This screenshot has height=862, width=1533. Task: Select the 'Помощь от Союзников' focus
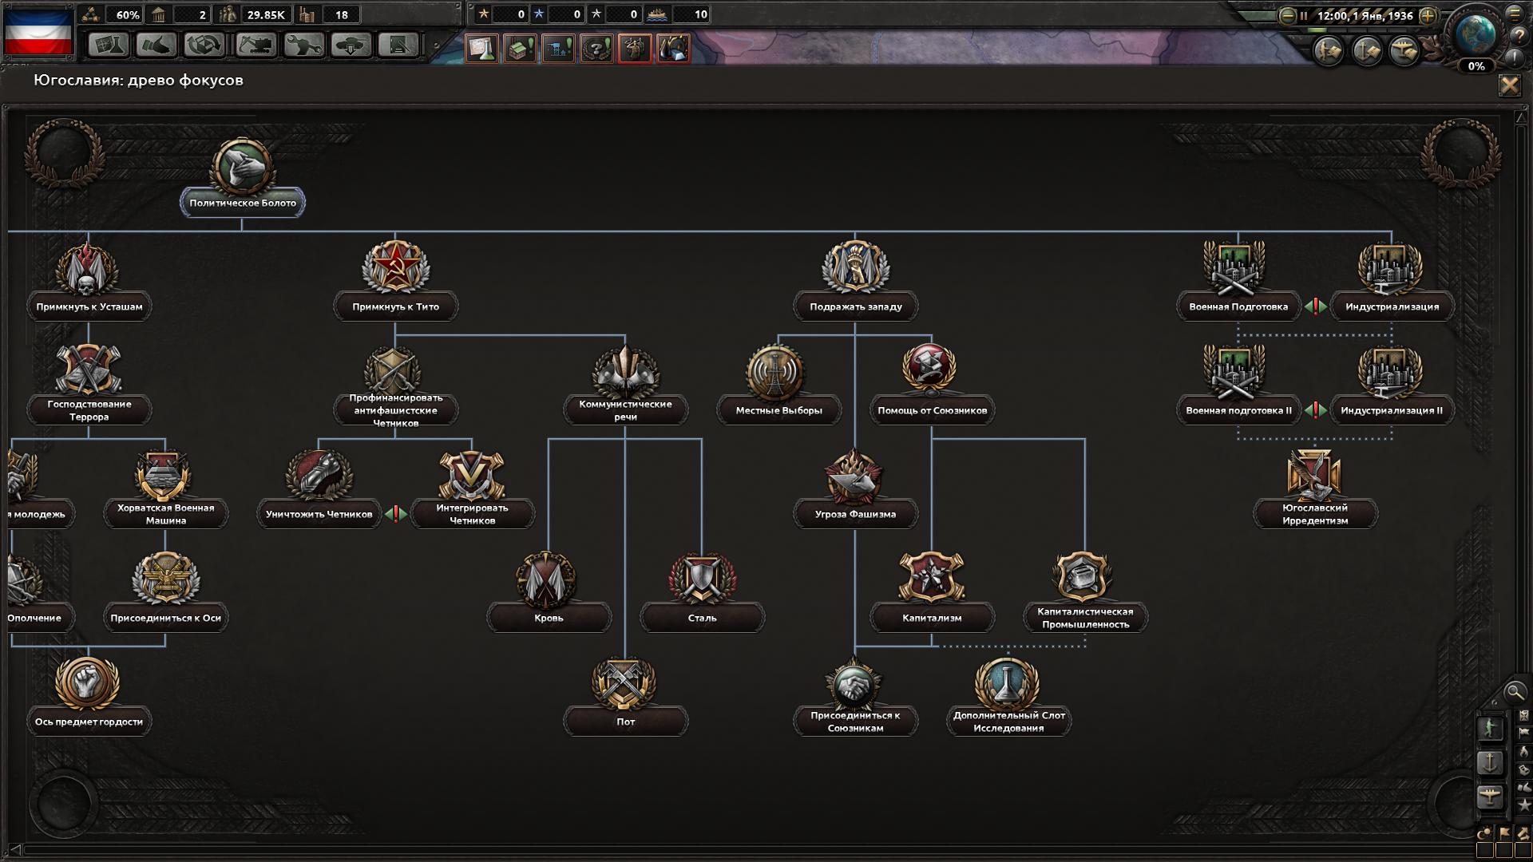click(932, 384)
